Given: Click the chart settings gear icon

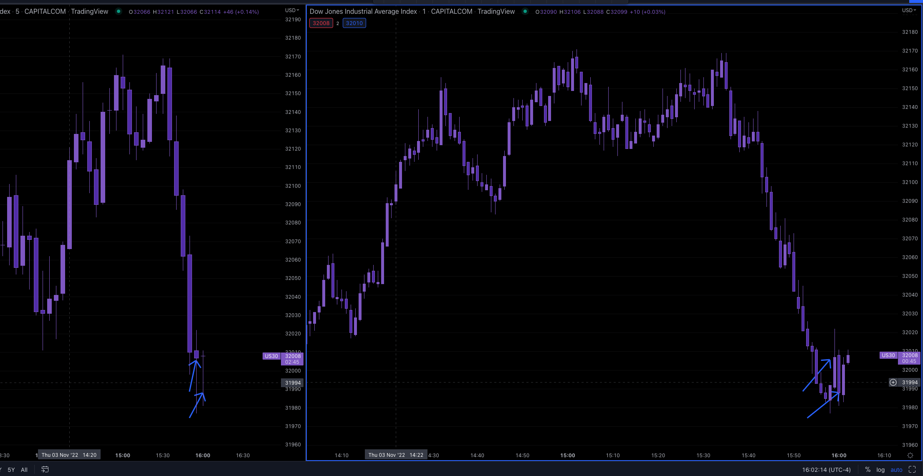Looking at the screenshot, I should click(910, 455).
